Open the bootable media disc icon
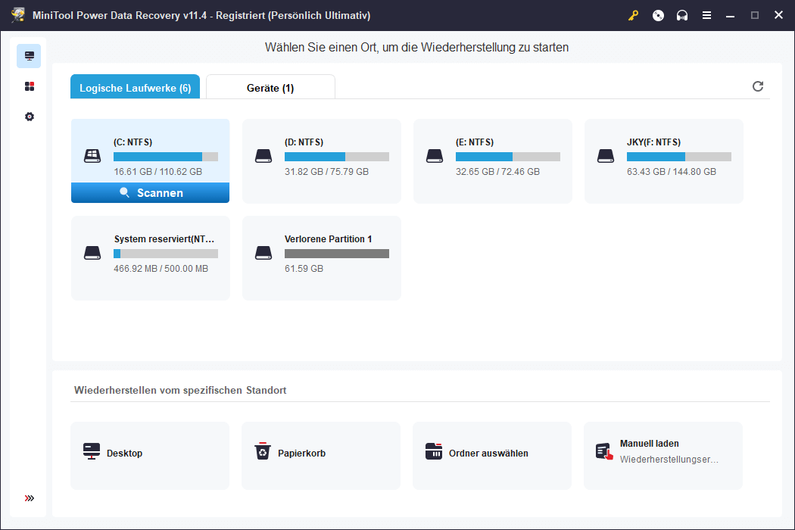This screenshot has height=530, width=795. click(658, 15)
